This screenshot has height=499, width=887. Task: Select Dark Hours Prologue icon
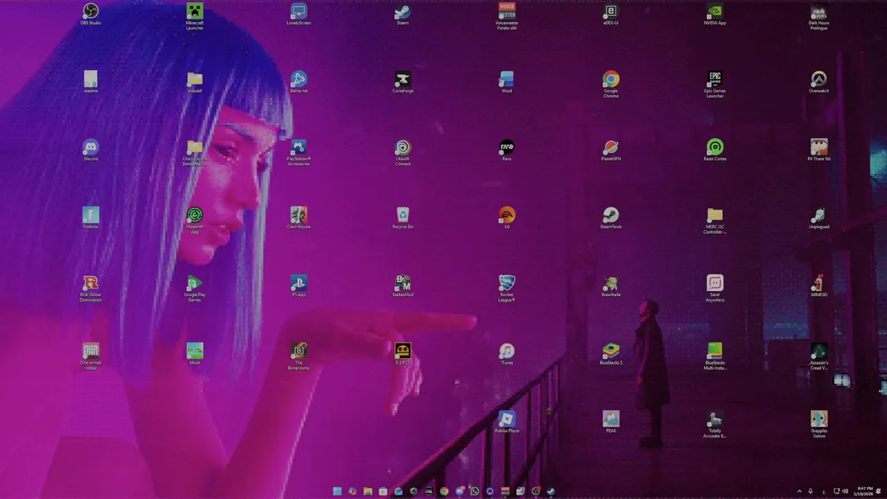click(x=818, y=17)
